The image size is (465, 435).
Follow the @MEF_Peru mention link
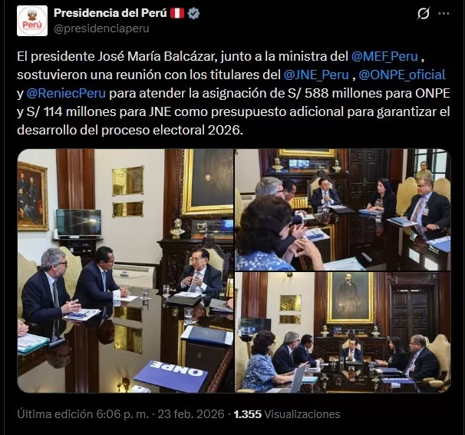point(384,56)
